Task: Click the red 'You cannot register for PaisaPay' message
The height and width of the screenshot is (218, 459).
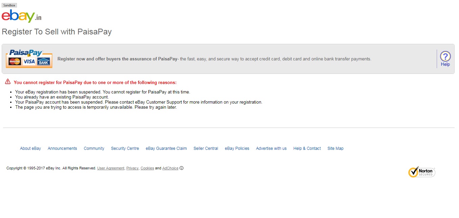Action: [x=95, y=83]
